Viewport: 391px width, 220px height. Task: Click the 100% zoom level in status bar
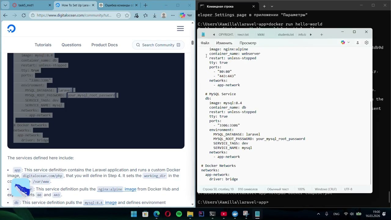(x=301, y=189)
